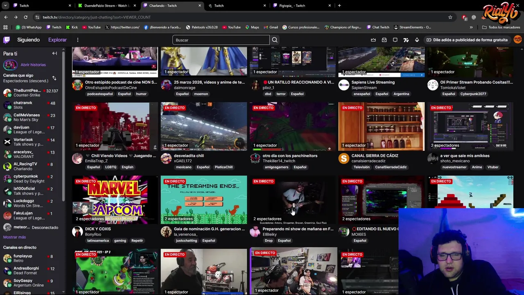Open the user avatar menu
The width and height of the screenshot is (524, 295).
517,40
